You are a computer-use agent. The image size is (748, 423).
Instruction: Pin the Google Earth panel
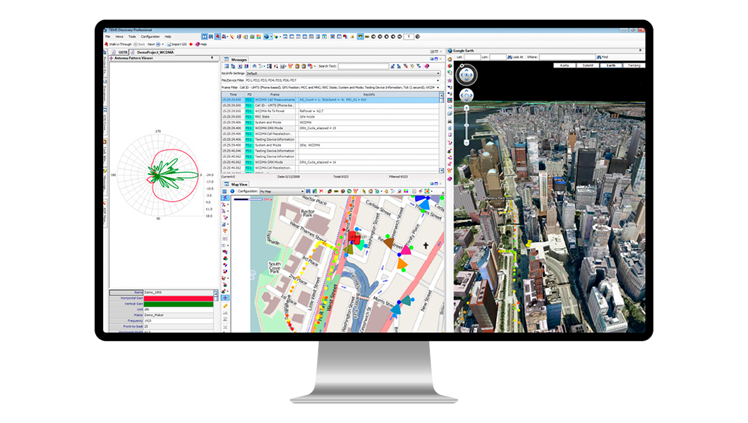(x=640, y=51)
